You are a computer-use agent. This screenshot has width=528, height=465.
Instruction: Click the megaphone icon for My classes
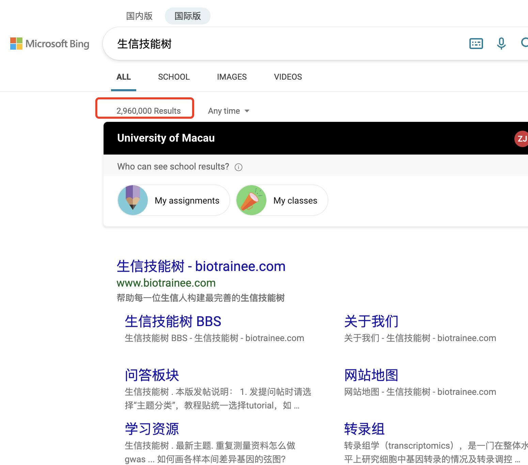click(251, 200)
